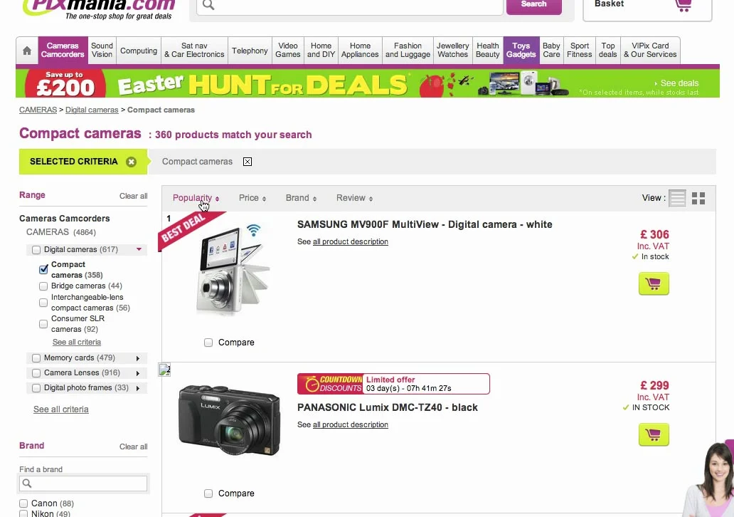
Task: Open Samsung MV900F all product description
Action: tap(350, 241)
